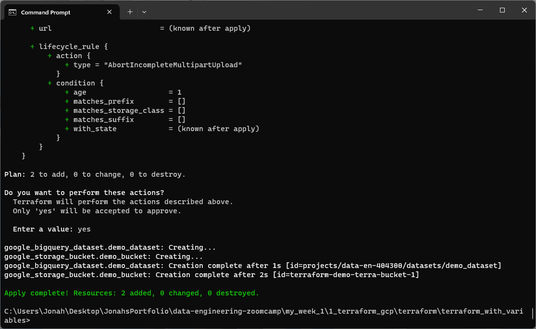Click the 'url' attribute line
This screenshot has width=536, height=329.
click(140, 28)
